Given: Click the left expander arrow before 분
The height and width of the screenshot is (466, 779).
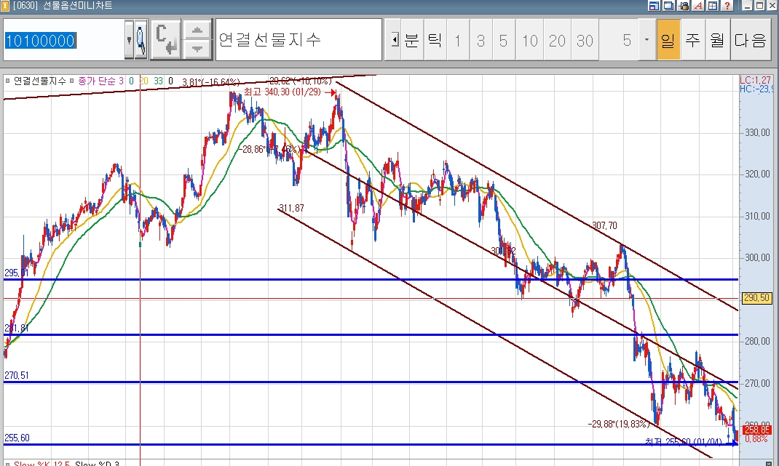Looking at the screenshot, I should tap(394, 40).
